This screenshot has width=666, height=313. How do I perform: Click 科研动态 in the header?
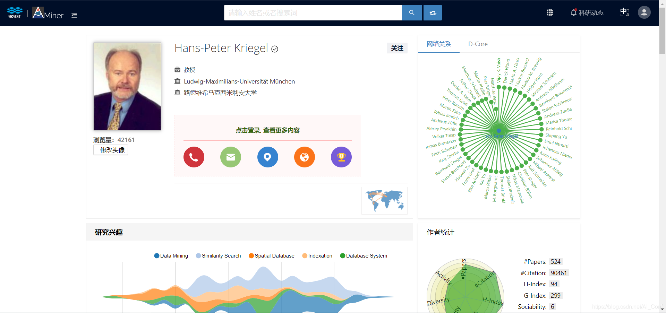(x=591, y=13)
